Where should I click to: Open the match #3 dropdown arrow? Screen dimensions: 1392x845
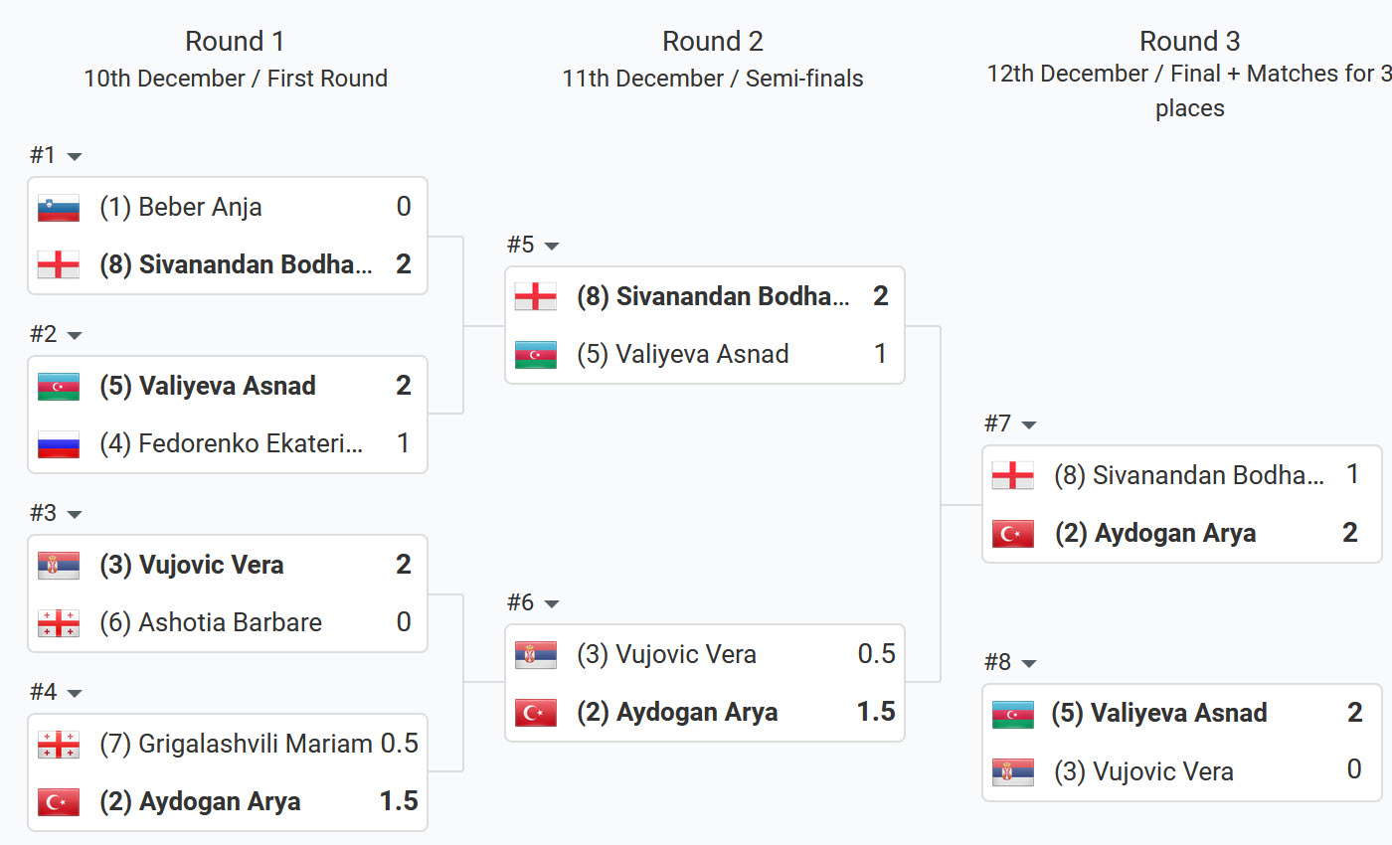74,515
